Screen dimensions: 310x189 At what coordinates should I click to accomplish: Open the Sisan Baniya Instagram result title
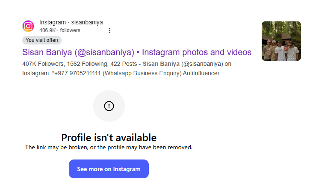[136, 52]
